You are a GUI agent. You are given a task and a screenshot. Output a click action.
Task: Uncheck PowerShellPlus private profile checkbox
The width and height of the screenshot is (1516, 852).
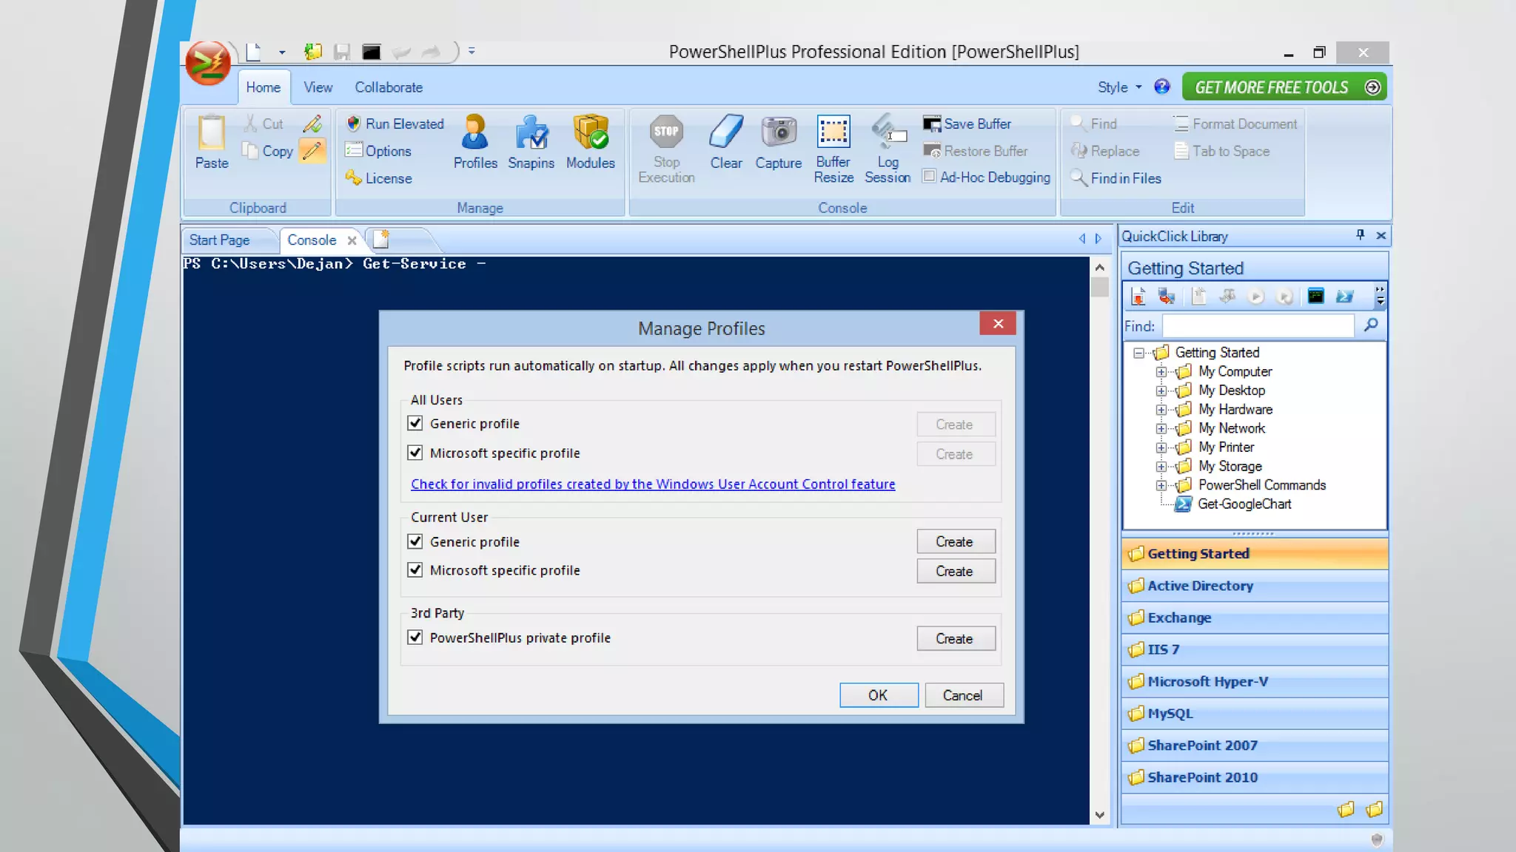pyautogui.click(x=415, y=638)
